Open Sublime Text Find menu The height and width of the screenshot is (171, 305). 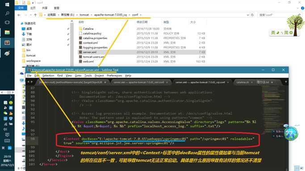pyautogui.click(x=60, y=76)
